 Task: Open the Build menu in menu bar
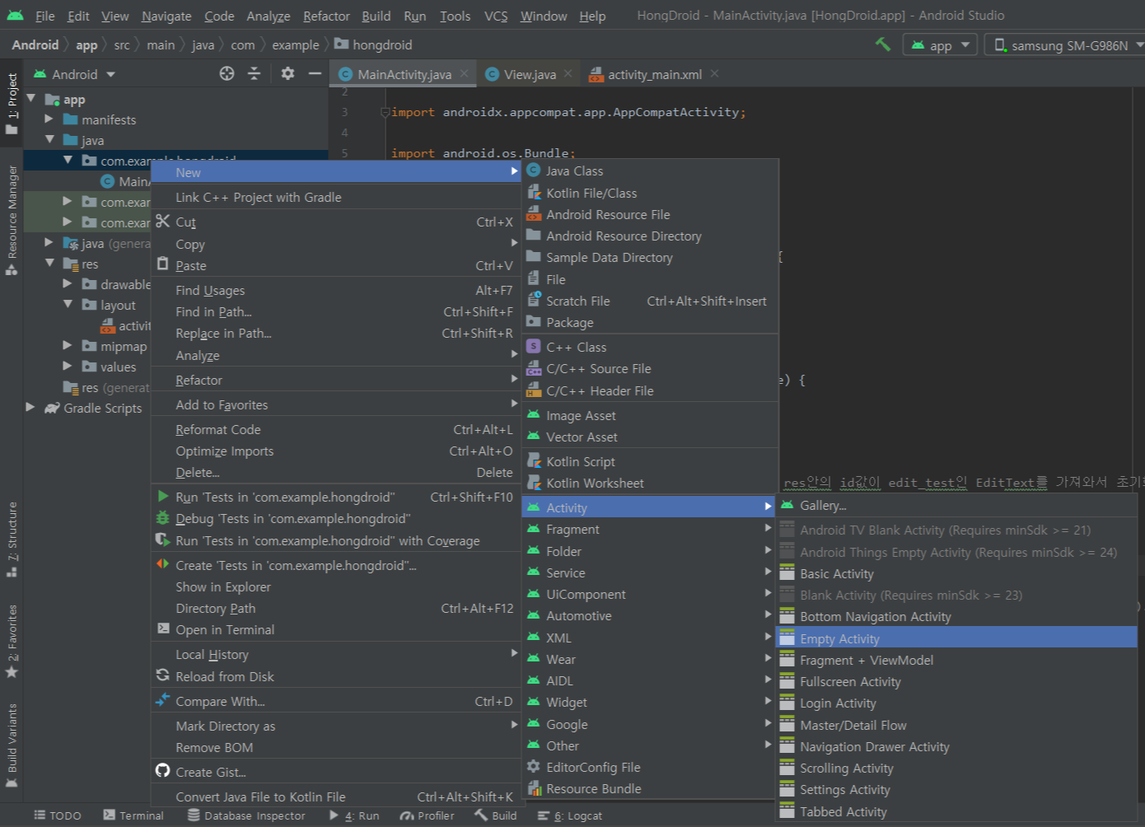pos(376,16)
